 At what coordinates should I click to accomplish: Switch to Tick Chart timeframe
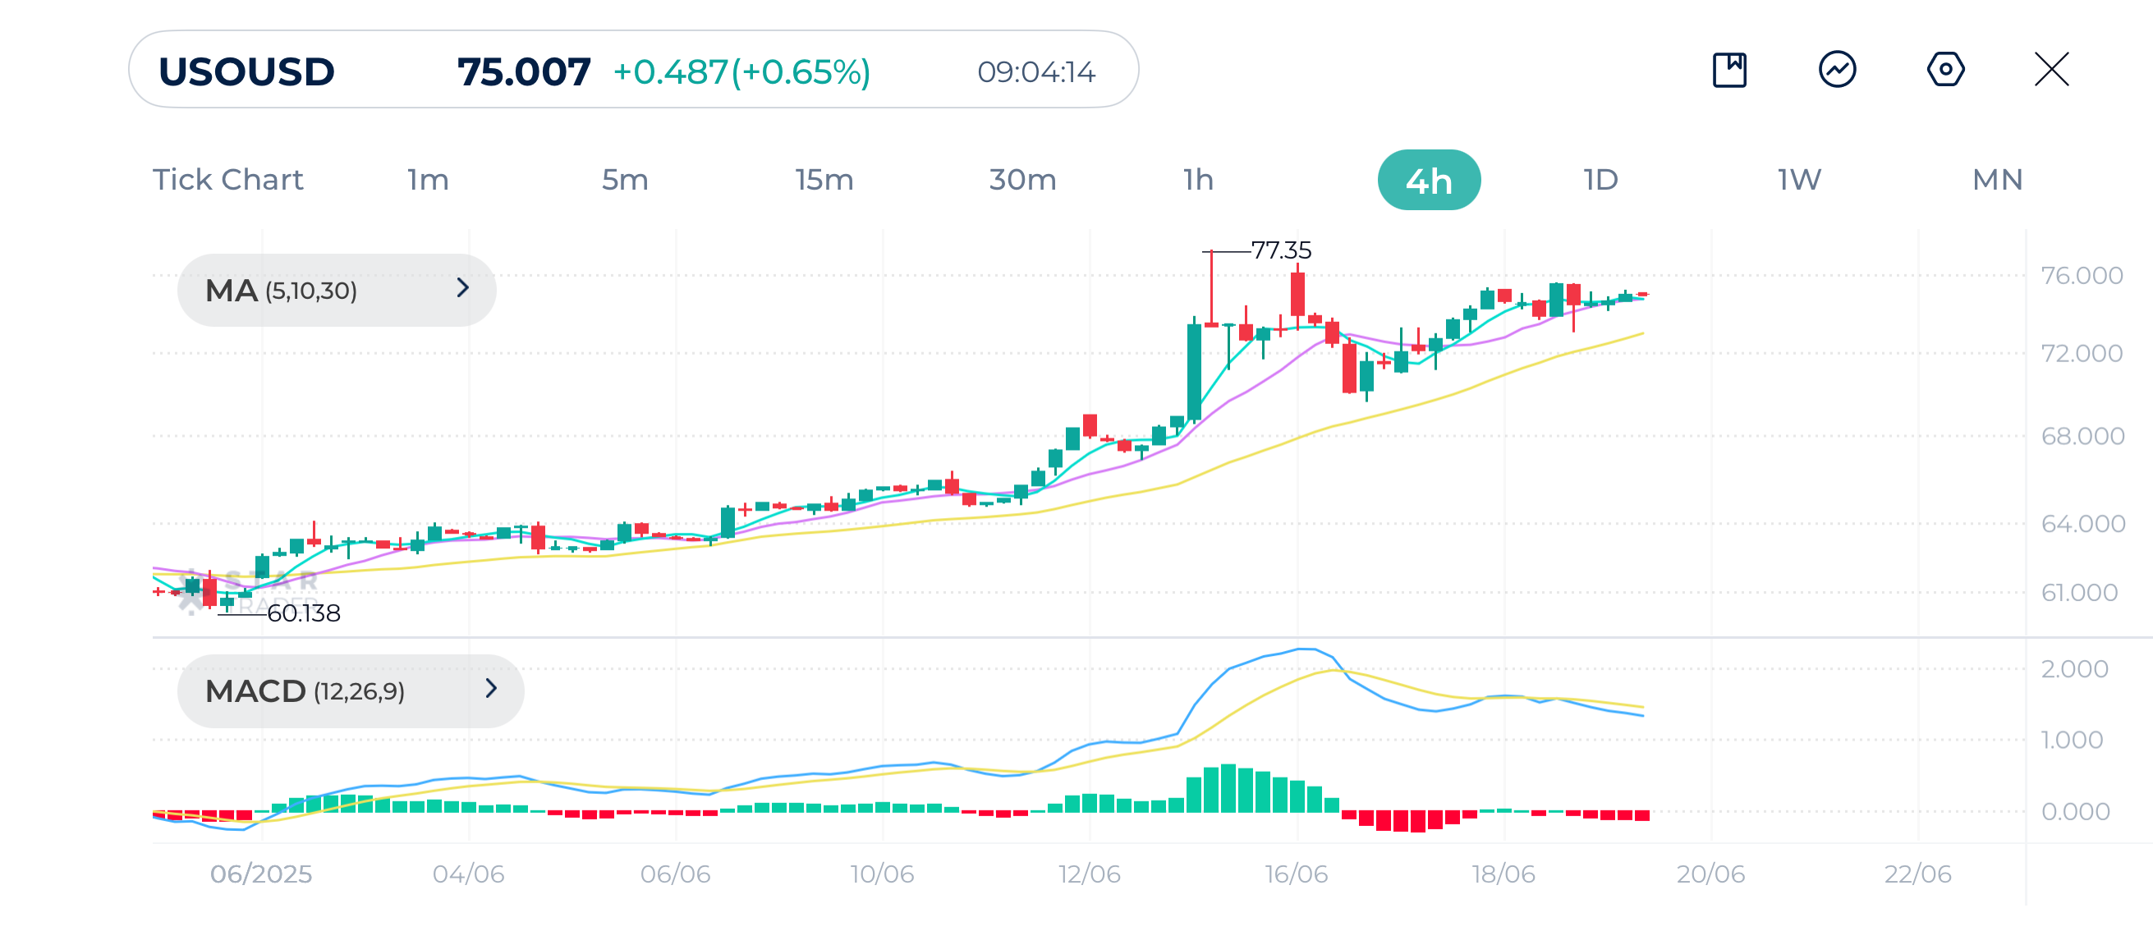227,180
